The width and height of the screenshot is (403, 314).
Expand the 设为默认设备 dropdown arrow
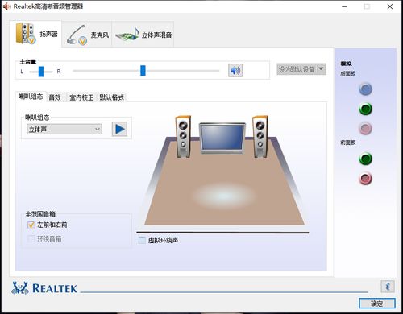(x=321, y=69)
